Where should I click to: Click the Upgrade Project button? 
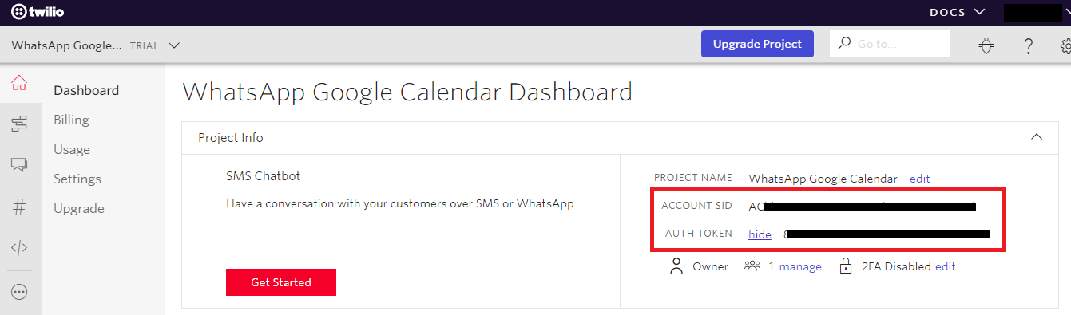click(757, 44)
